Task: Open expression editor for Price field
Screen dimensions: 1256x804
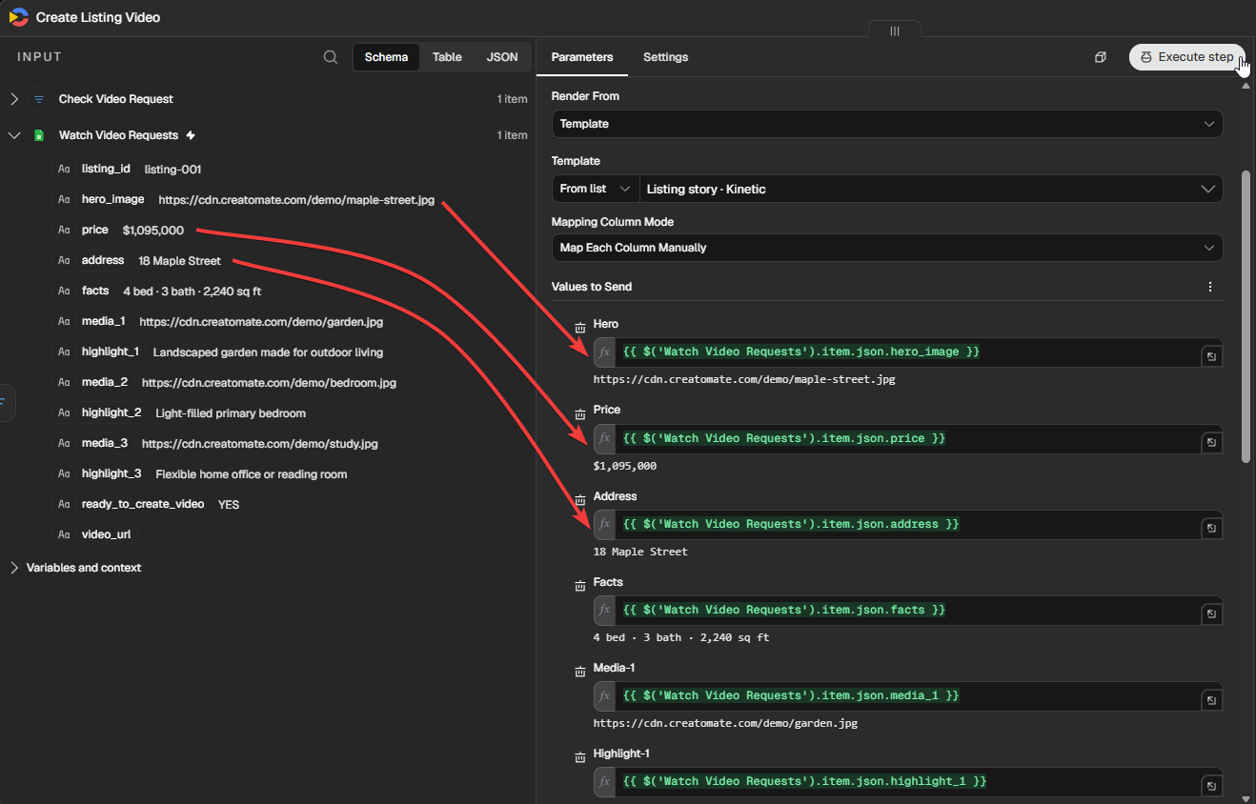Action: click(1211, 442)
